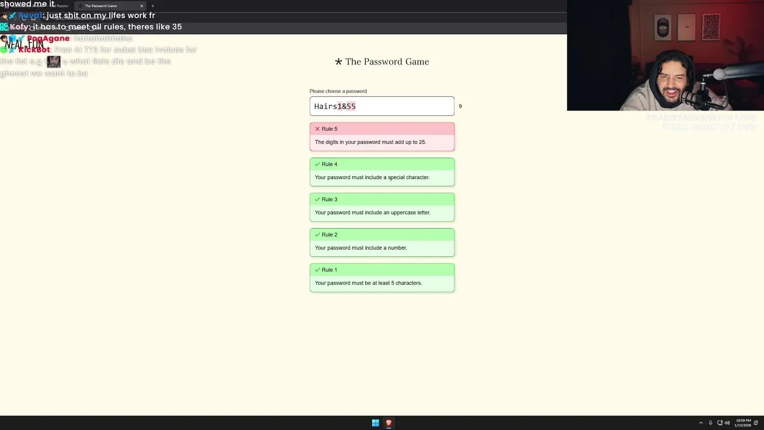The width and height of the screenshot is (764, 430).
Task: Click the microphone tray icon
Action: tap(710, 423)
